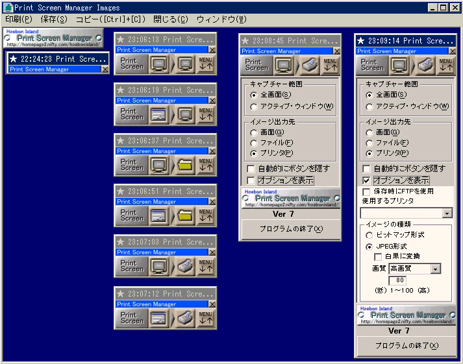Expand MENU in the 23:06:51 window
Viewport: 463px width, 364px height.
point(205,216)
